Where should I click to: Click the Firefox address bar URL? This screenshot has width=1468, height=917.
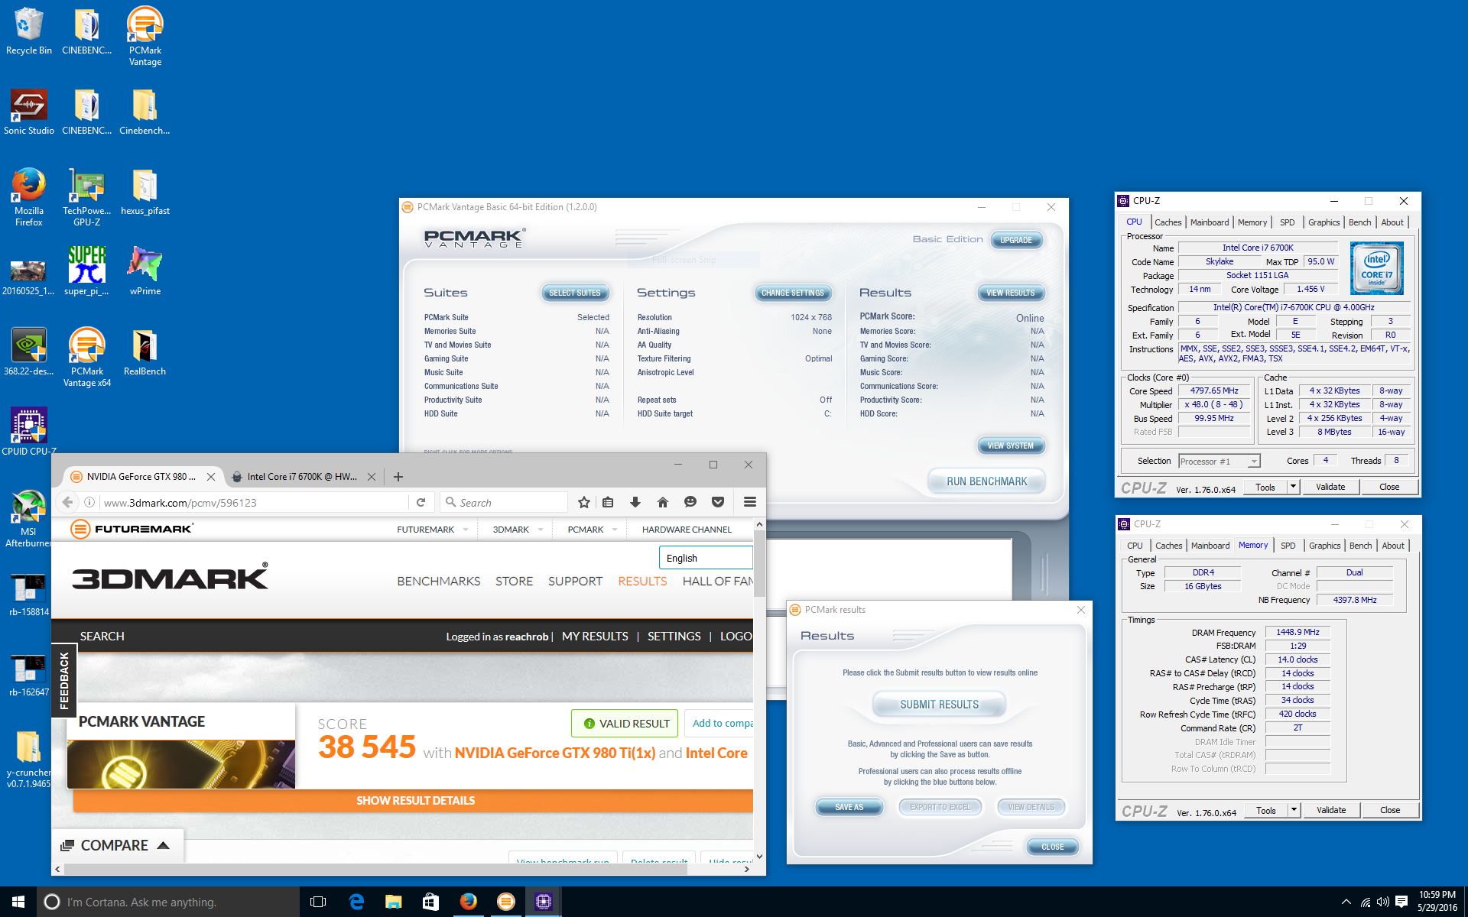pyautogui.click(x=252, y=502)
